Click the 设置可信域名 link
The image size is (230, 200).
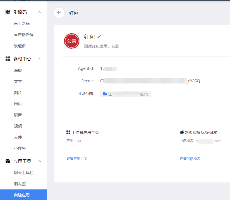tap(190, 159)
